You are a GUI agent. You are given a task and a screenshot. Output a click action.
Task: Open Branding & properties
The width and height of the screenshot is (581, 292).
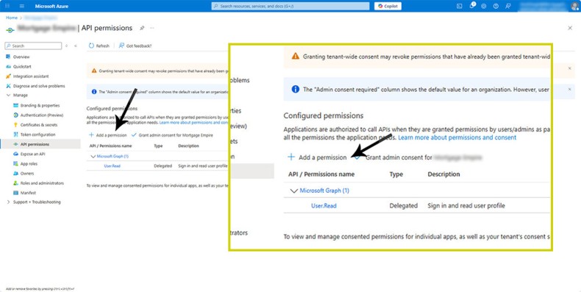tap(40, 106)
